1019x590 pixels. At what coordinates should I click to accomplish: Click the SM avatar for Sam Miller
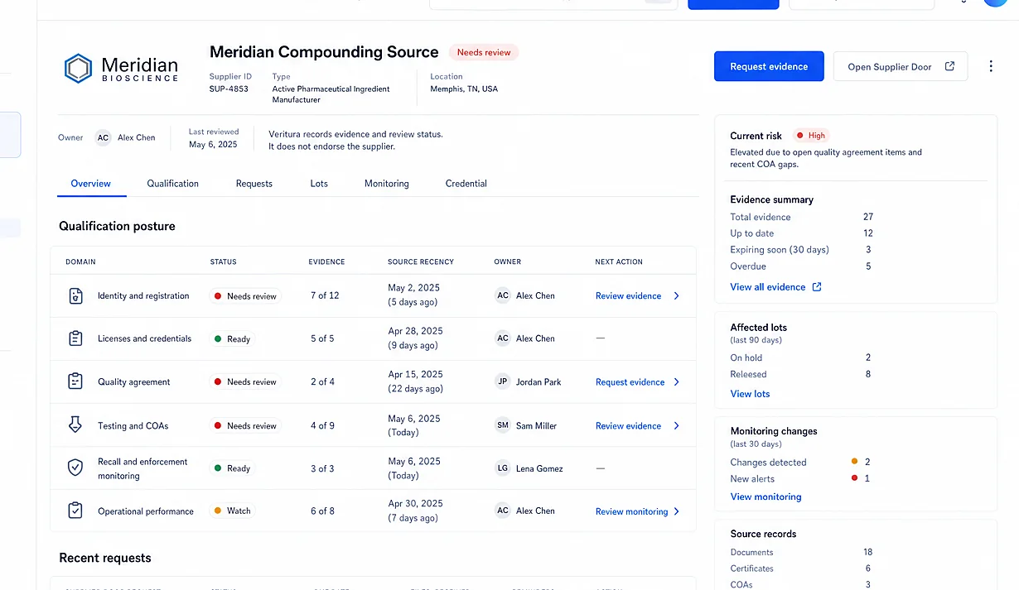tap(502, 425)
